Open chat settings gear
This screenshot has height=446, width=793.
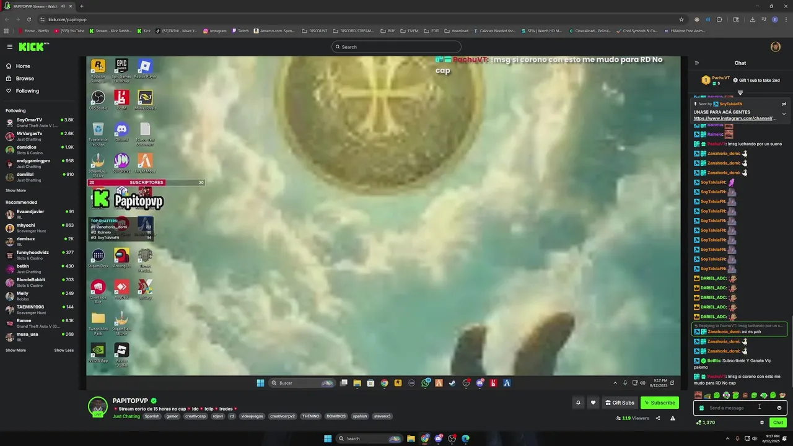pyautogui.click(x=762, y=422)
